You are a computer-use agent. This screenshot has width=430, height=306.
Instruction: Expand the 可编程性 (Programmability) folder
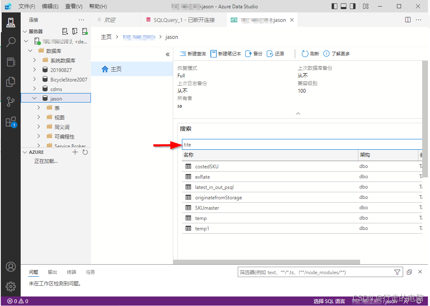(x=38, y=136)
